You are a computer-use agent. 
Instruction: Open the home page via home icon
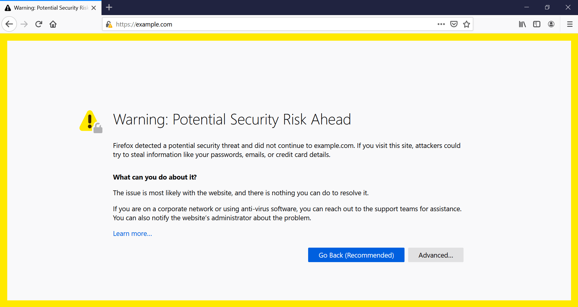pos(53,24)
